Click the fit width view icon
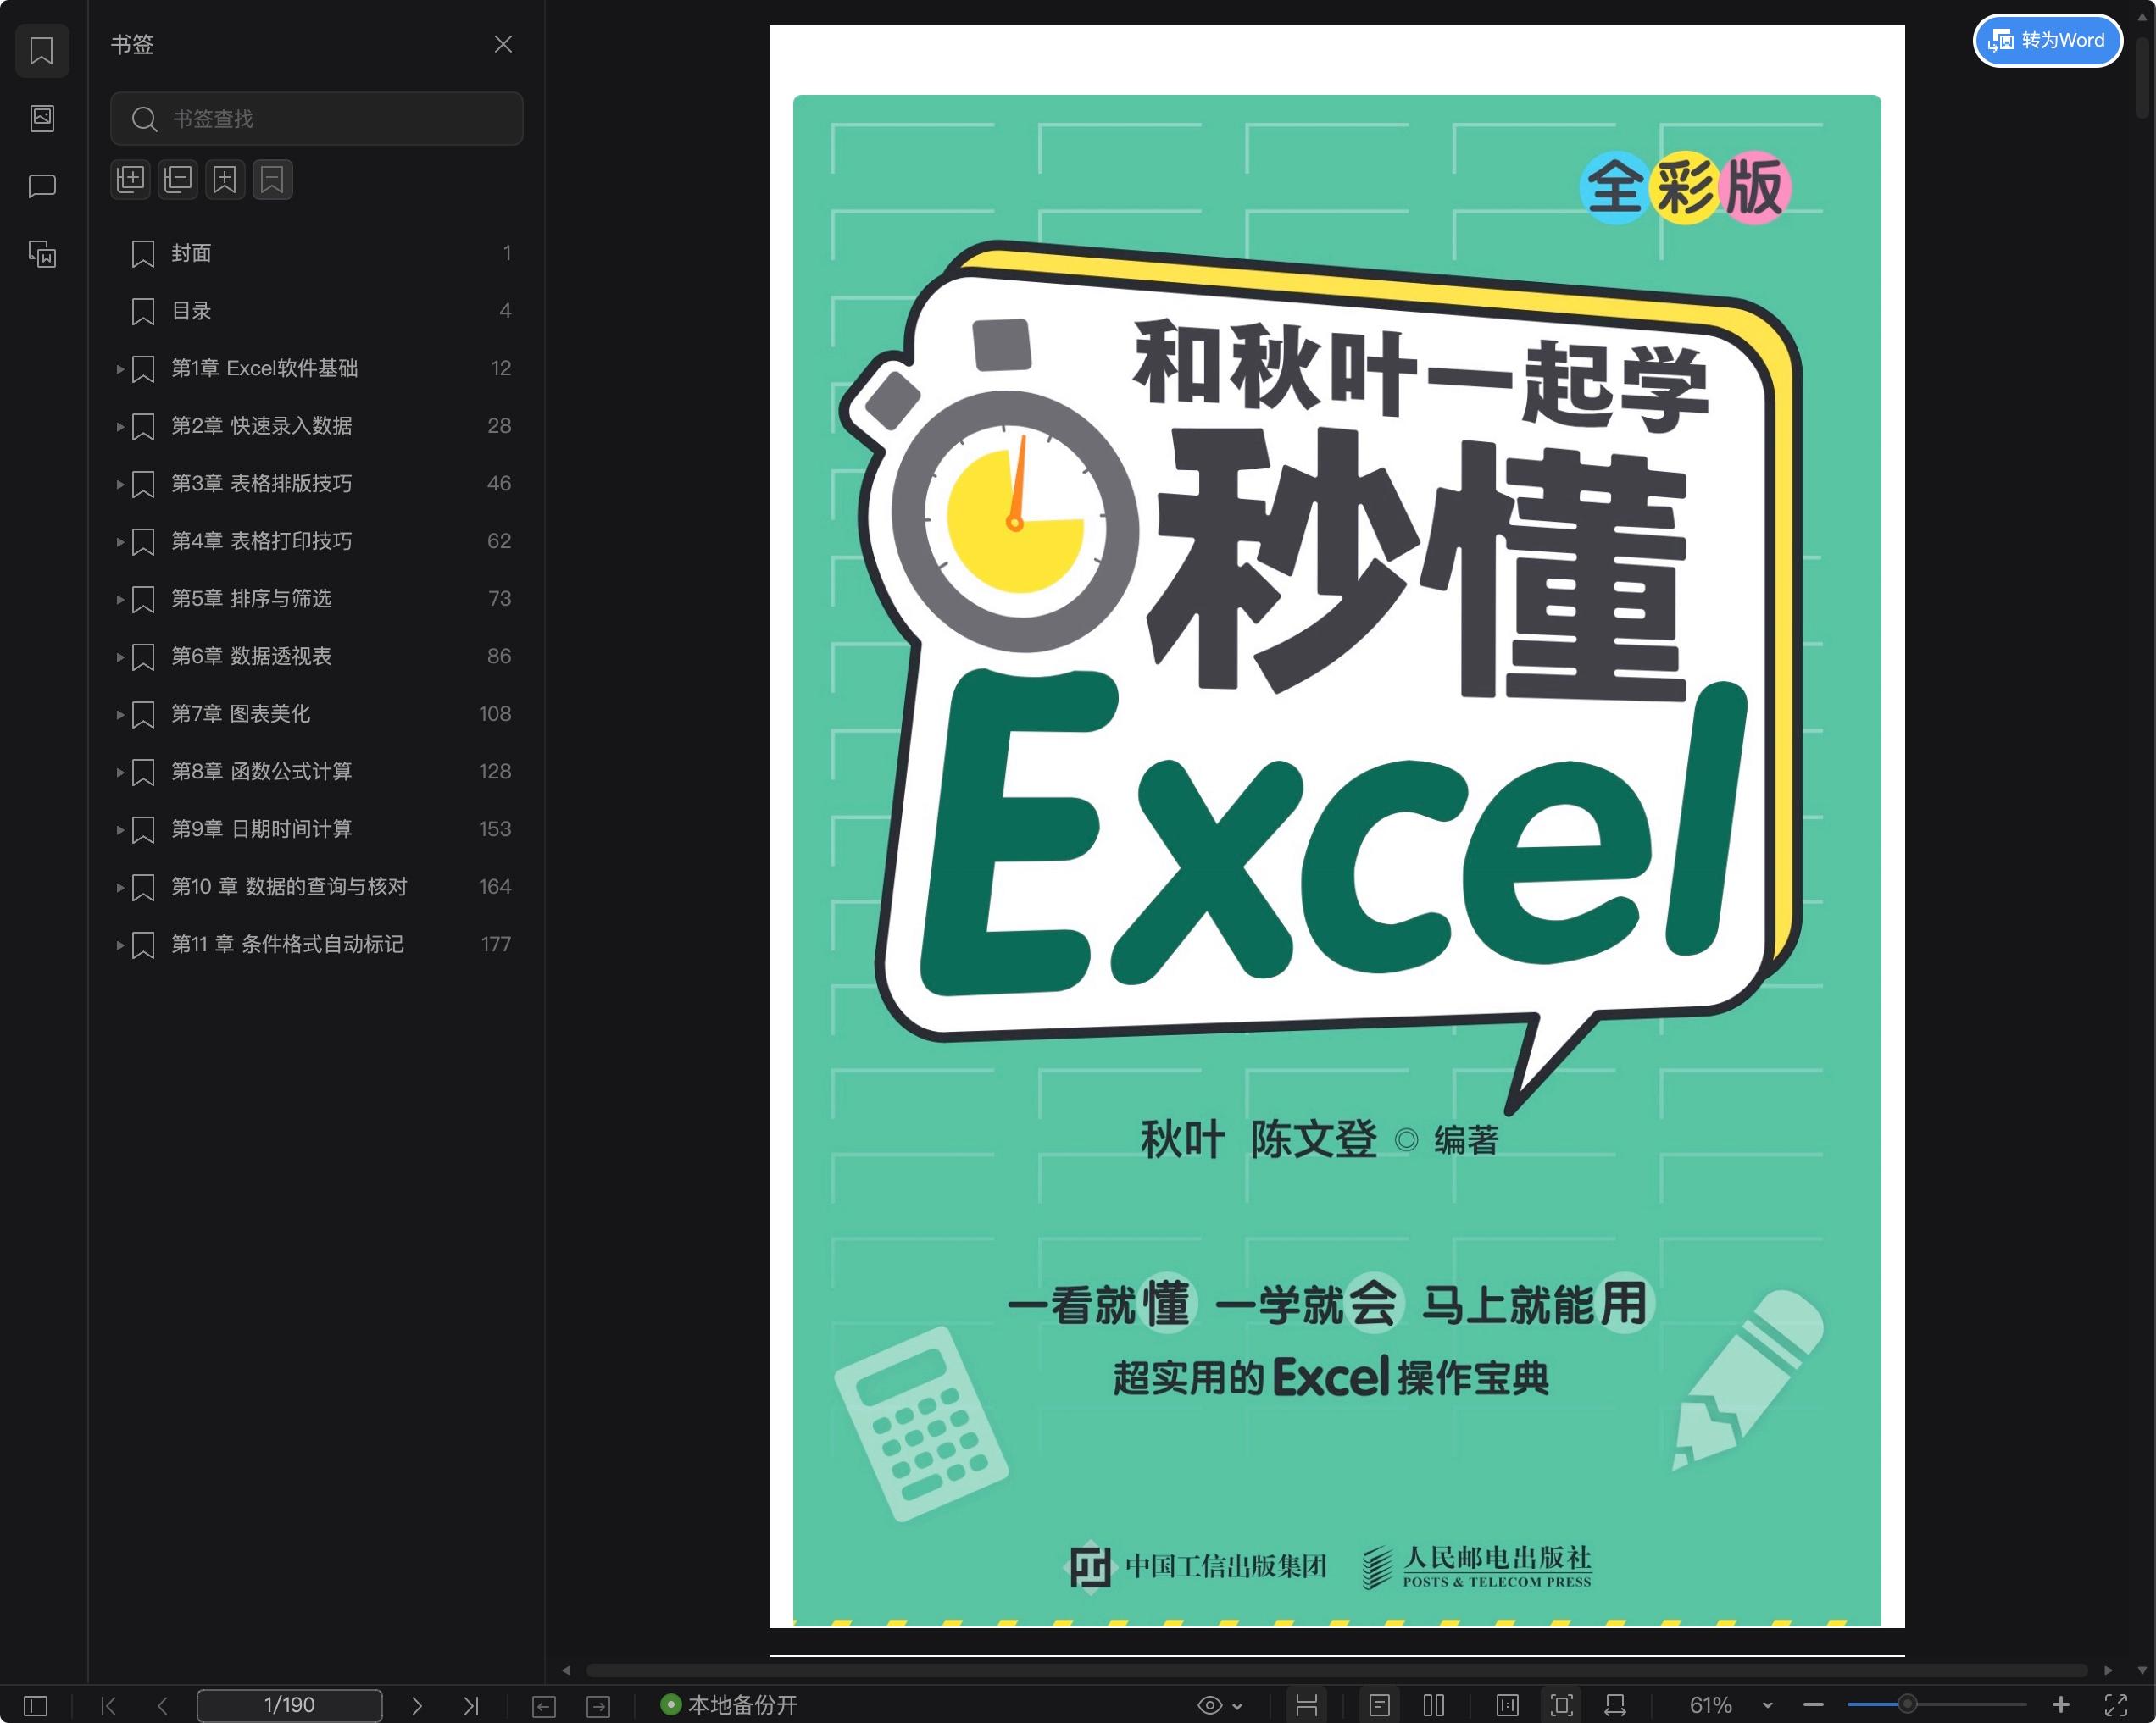2156x1723 pixels. 1615,1705
